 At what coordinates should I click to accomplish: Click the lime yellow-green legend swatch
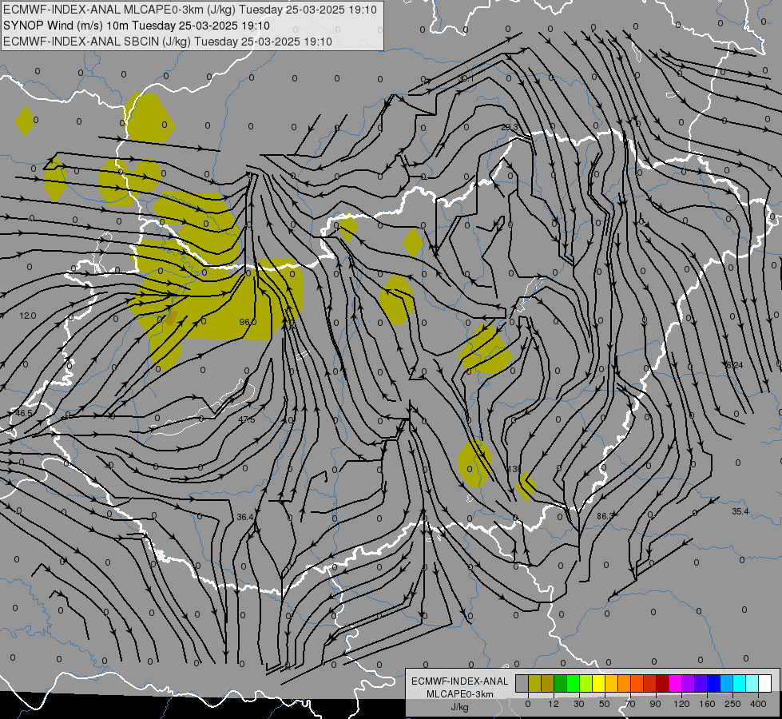click(x=586, y=684)
